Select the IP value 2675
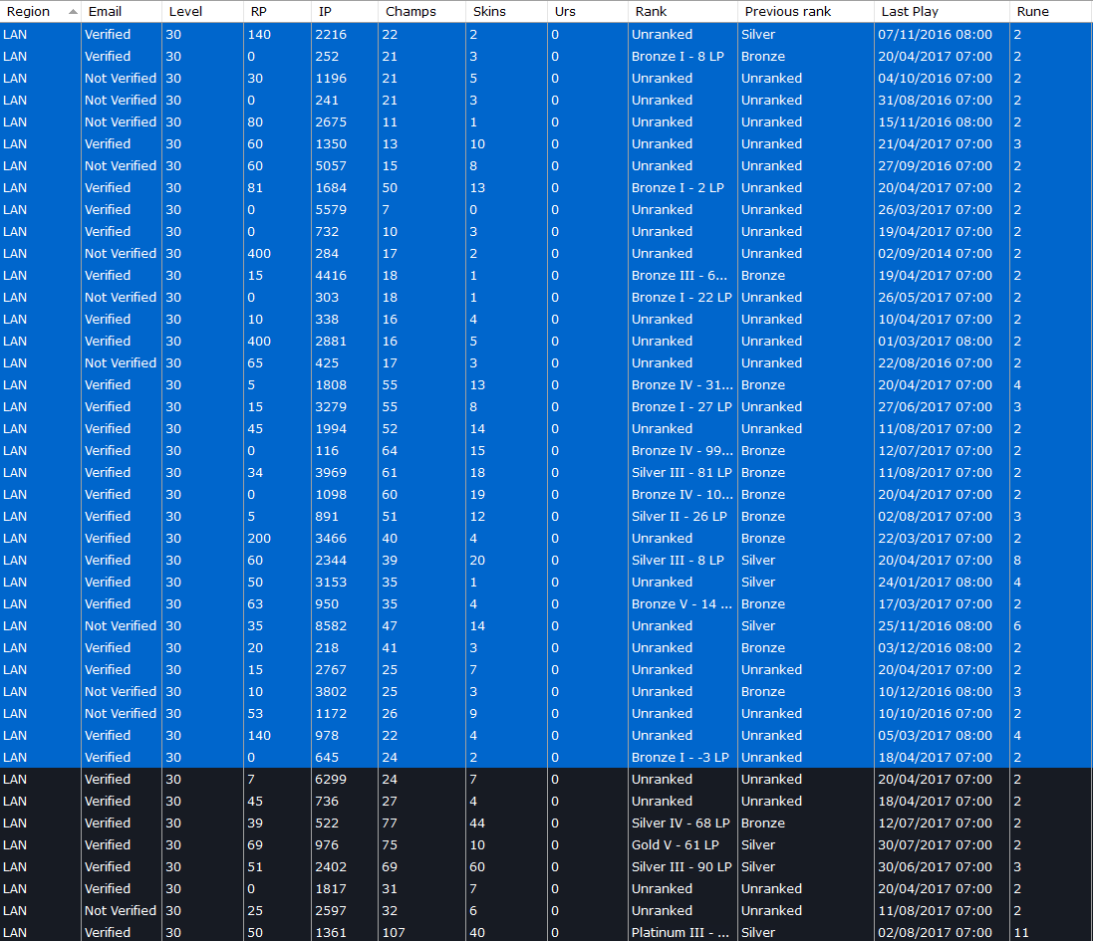1093x941 pixels. [x=331, y=121]
